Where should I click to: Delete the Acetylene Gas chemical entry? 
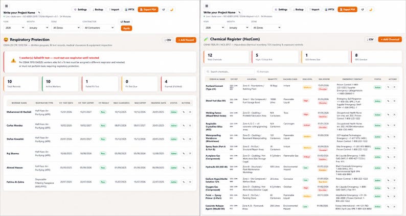(x=394, y=157)
